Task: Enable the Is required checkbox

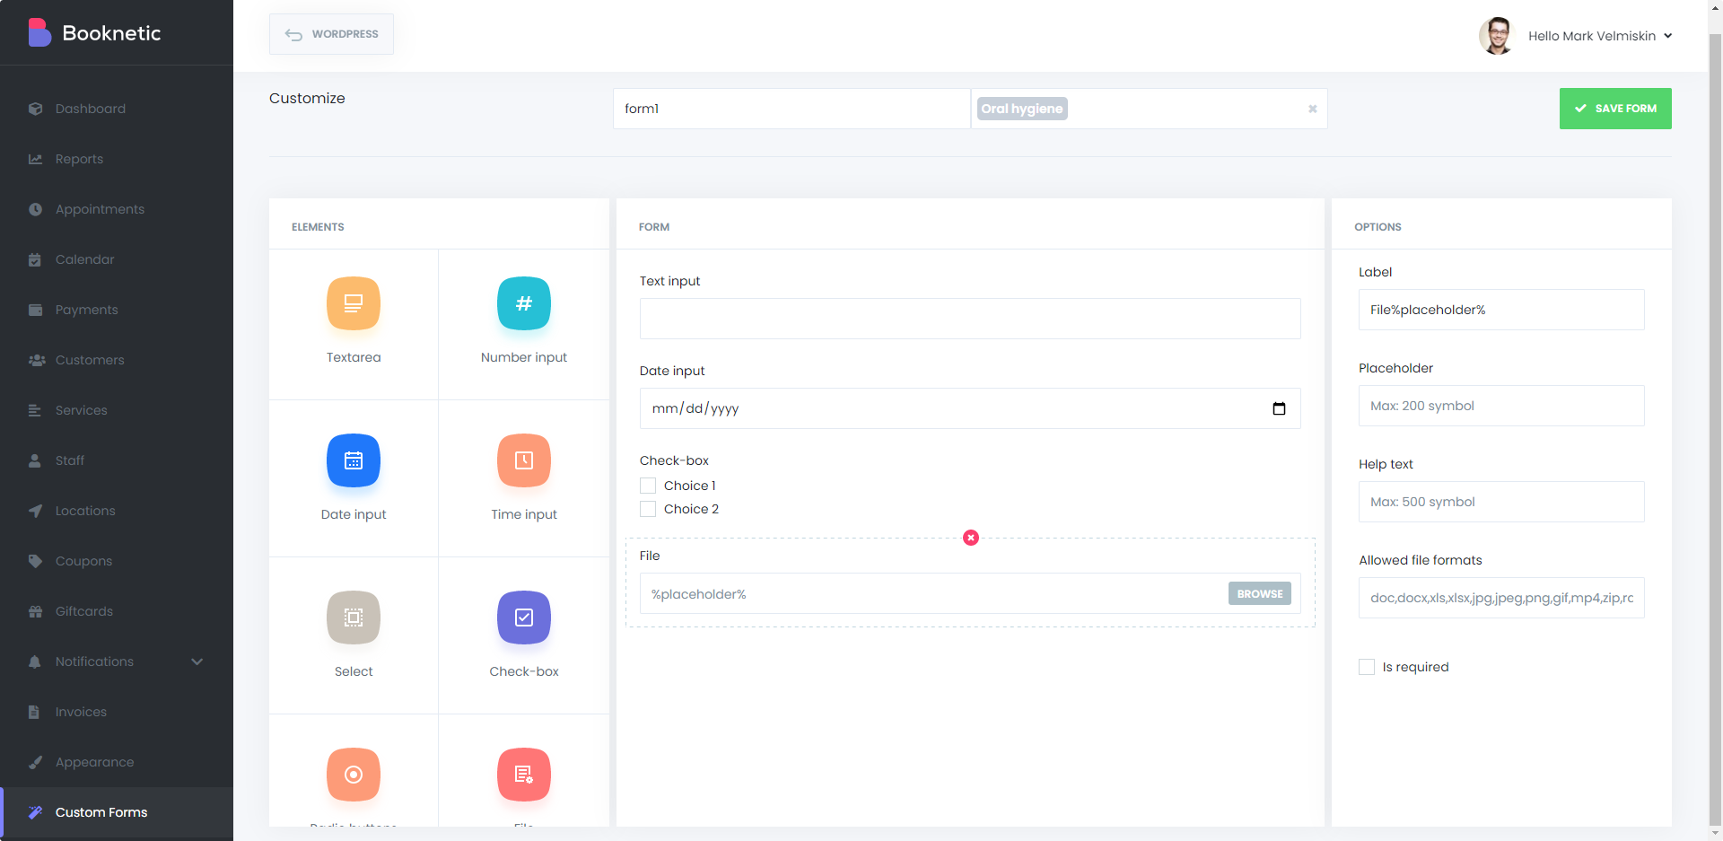Action: click(1367, 666)
